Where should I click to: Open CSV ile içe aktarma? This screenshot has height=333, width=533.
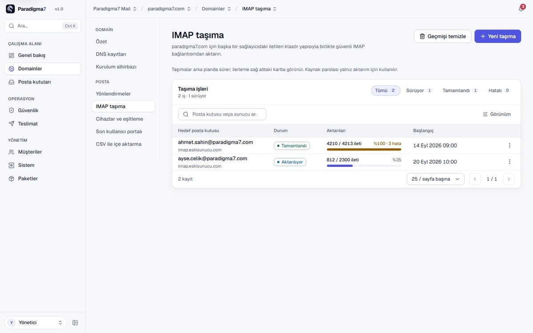click(x=123, y=144)
